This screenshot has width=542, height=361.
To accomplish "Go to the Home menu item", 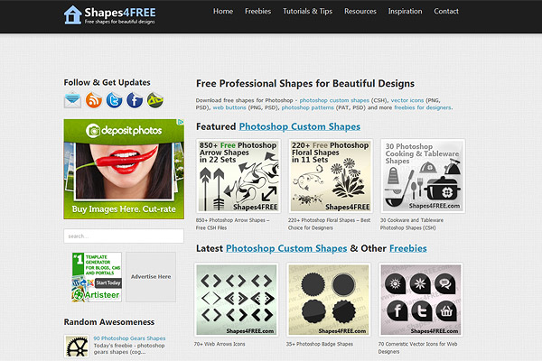I will pos(223,12).
